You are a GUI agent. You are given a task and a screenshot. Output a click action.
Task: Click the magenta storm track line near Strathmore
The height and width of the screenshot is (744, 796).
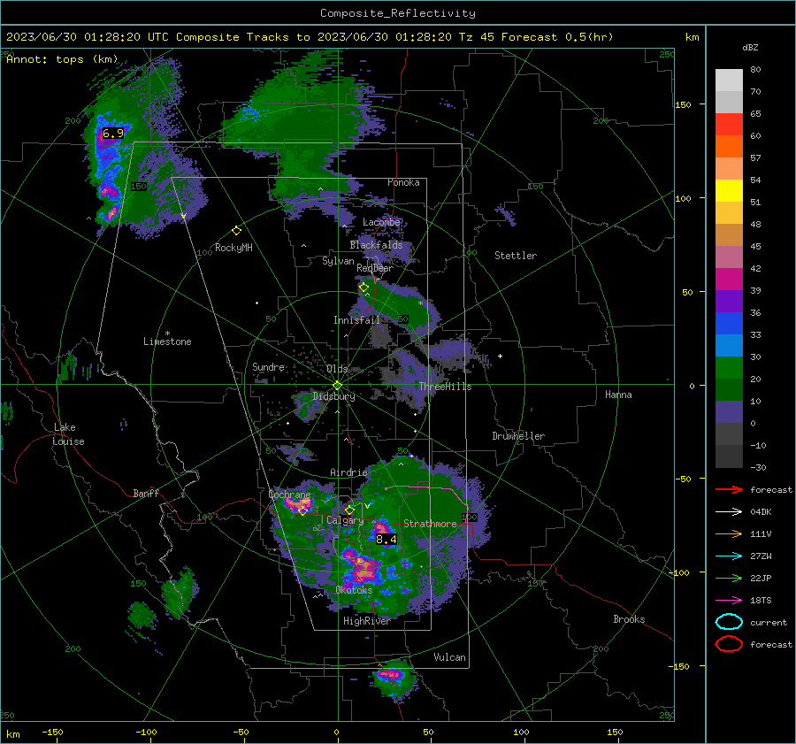[429, 488]
